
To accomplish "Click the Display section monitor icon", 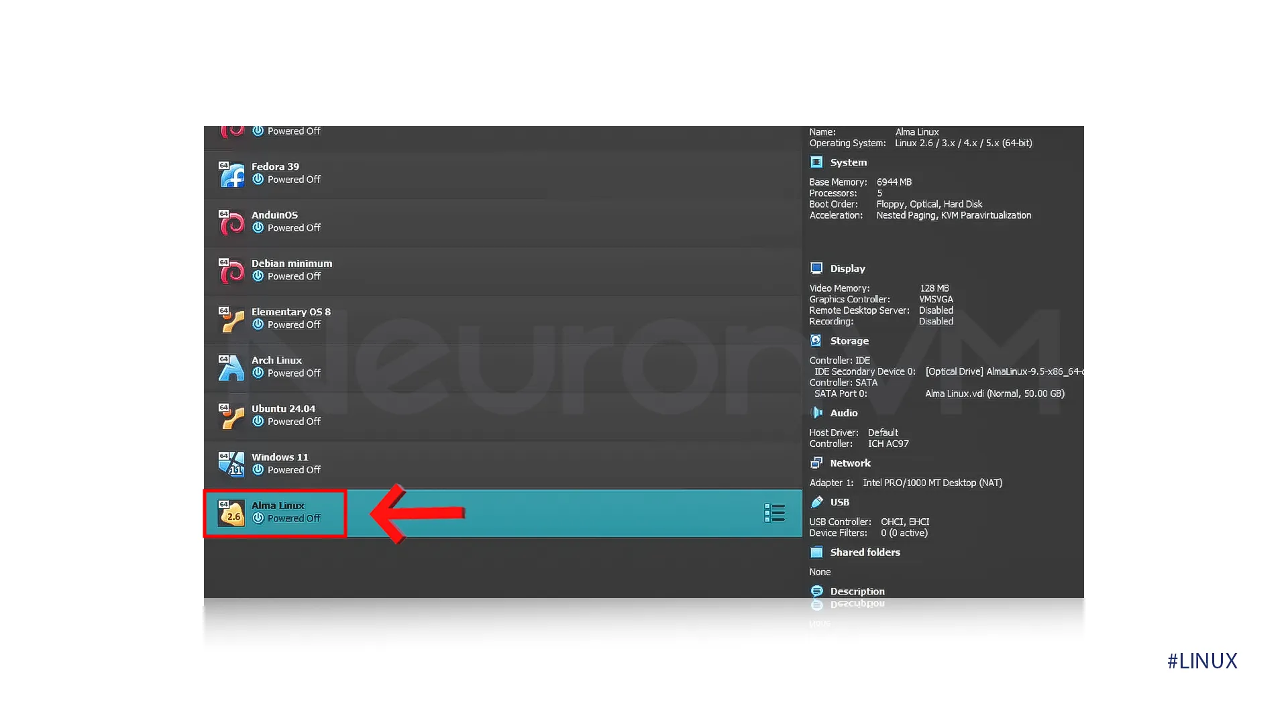I will pyautogui.click(x=816, y=268).
